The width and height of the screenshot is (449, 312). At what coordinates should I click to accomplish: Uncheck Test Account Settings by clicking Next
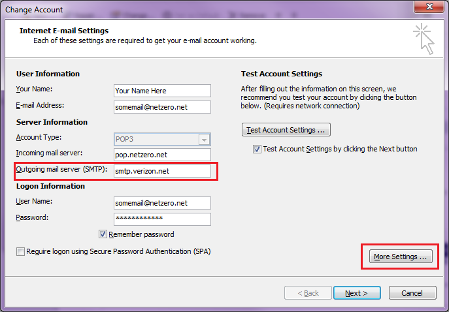[258, 149]
